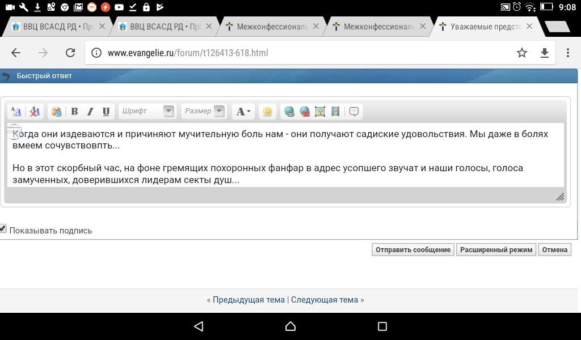This screenshot has width=581, height=340.
Task: Switch to the Уважаемые предст tab
Action: coord(485,26)
